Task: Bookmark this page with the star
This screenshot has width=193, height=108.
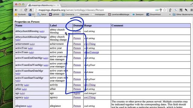Action: pyautogui.click(x=165, y=10)
